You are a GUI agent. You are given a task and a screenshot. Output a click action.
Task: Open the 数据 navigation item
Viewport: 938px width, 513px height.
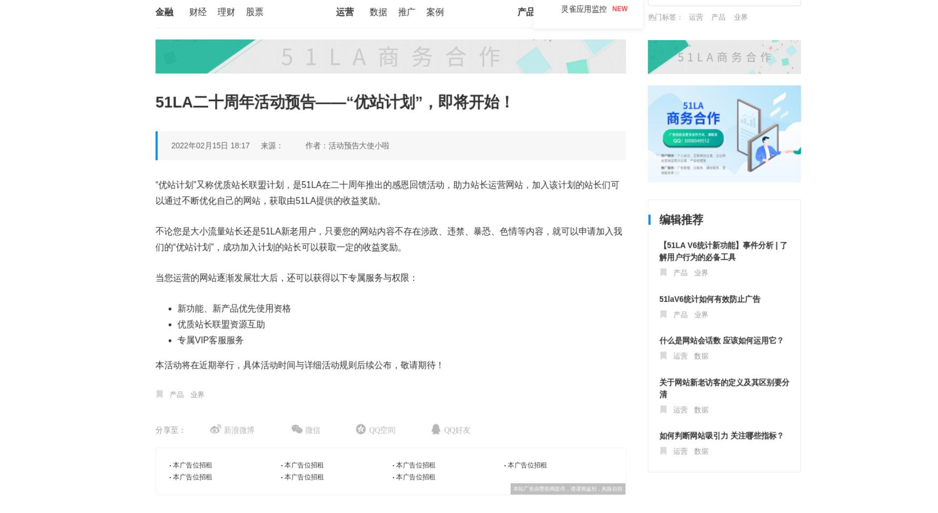378,12
